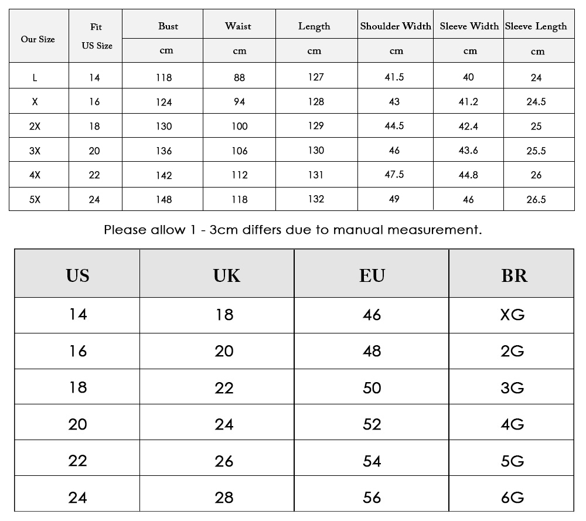Click EU size 52 cell
This screenshot has width=586, height=521.
pyautogui.click(x=372, y=424)
